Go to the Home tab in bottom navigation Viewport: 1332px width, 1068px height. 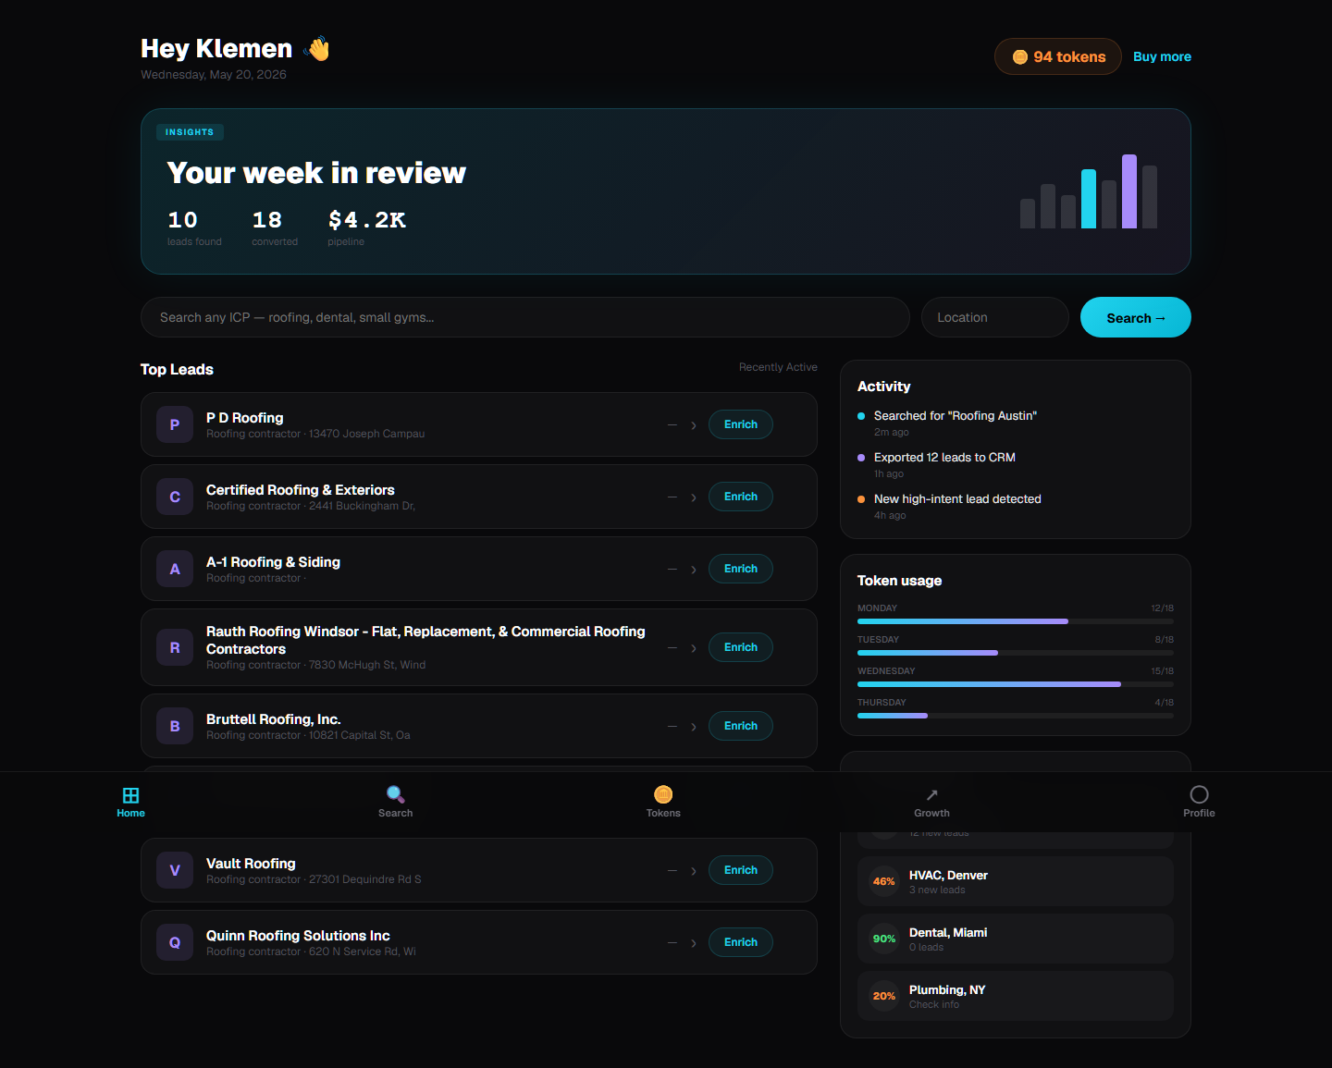130,802
